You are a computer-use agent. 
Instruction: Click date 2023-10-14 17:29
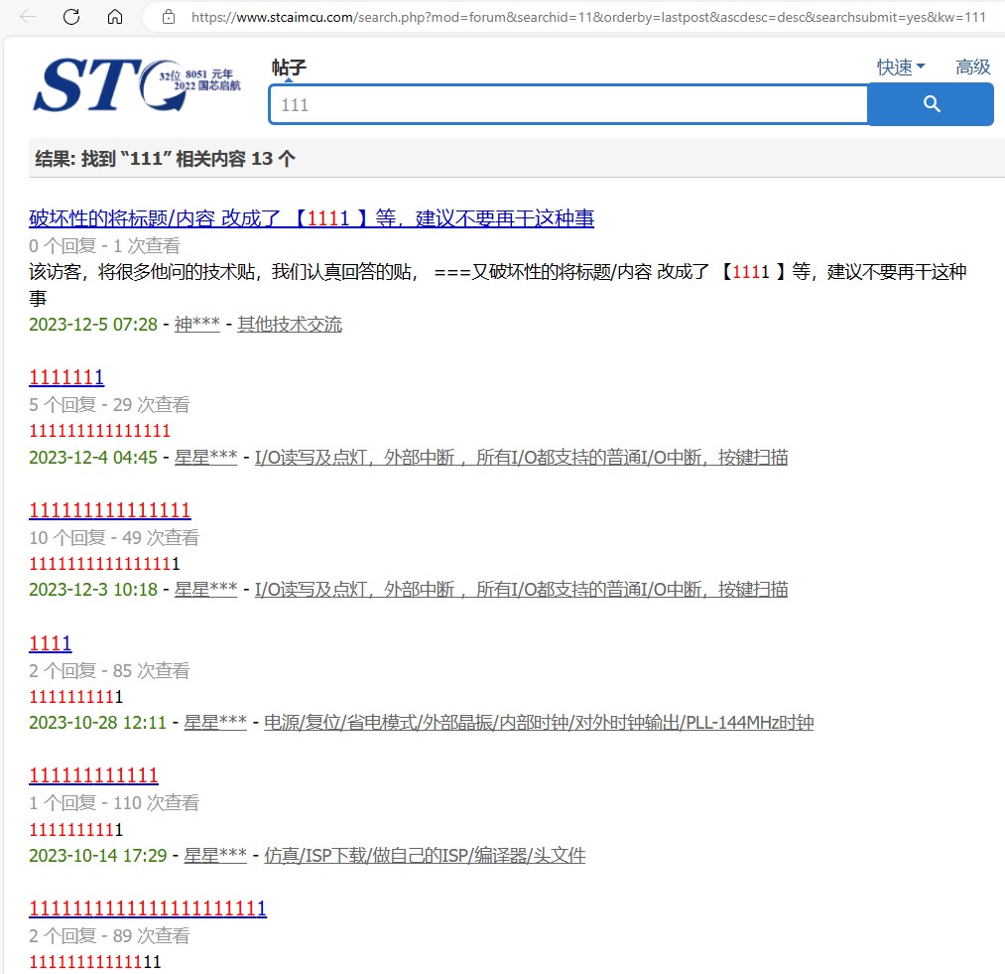(97, 855)
